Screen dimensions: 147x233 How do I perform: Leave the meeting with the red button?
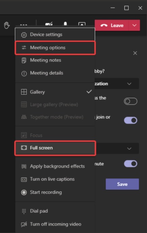pos(112,25)
